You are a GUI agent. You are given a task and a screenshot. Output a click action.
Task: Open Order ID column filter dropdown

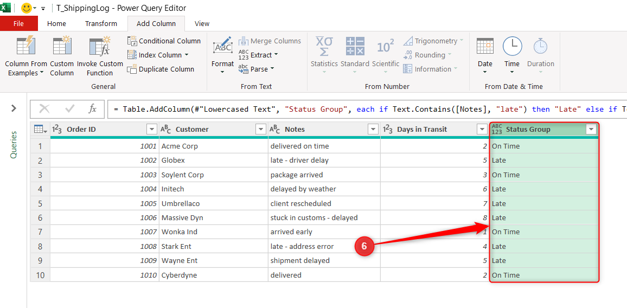[x=151, y=129]
